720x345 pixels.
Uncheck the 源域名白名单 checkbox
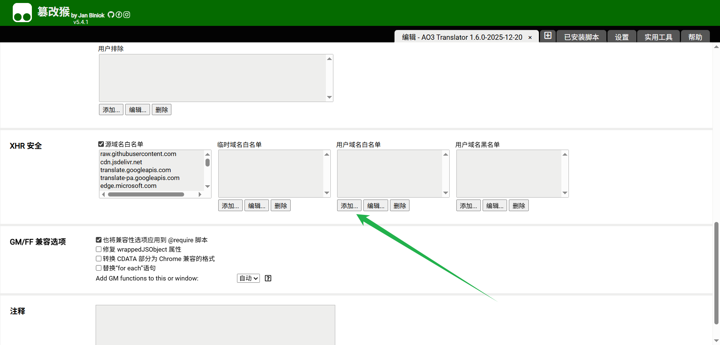click(x=101, y=144)
